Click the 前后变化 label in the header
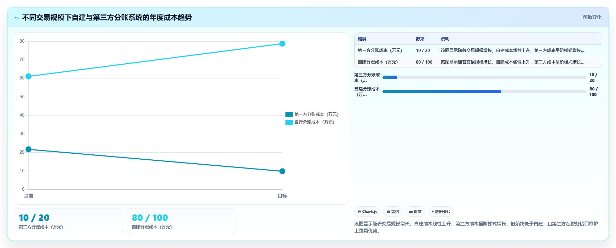 (x=592, y=17)
